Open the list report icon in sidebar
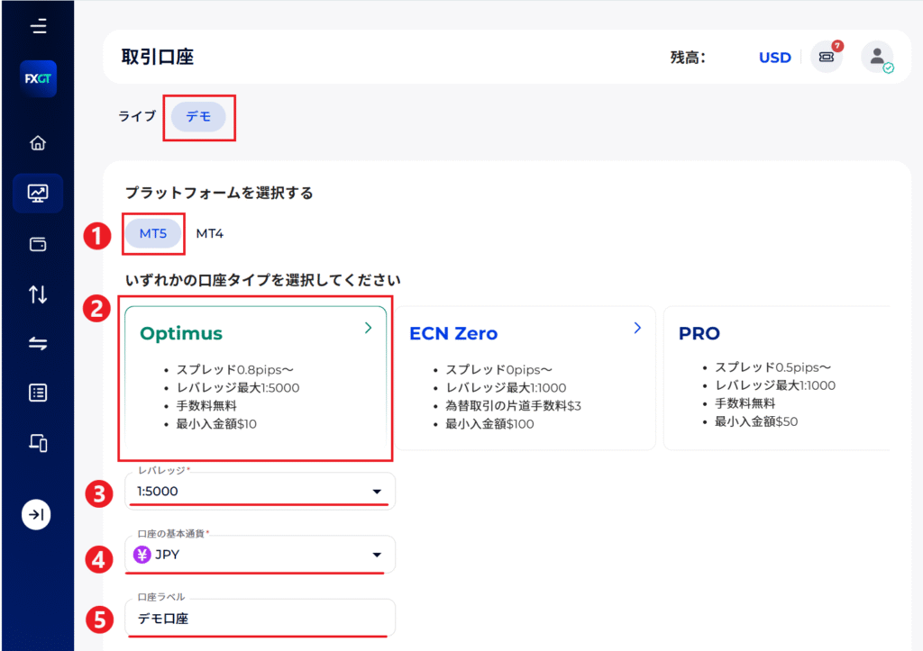This screenshot has width=923, height=651. pos(38,393)
